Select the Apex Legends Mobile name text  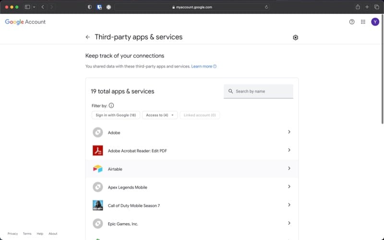(128, 187)
